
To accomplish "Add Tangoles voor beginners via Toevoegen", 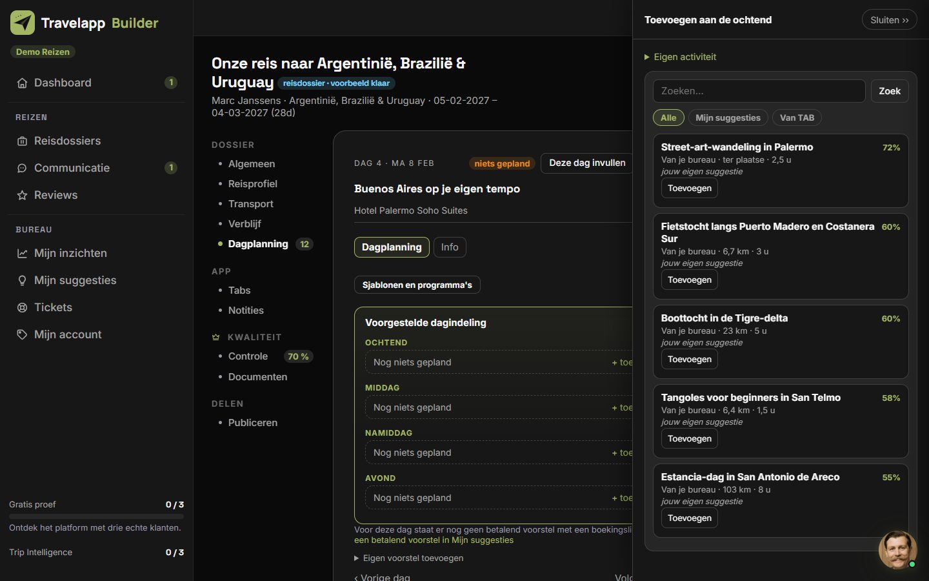I will click(x=690, y=438).
